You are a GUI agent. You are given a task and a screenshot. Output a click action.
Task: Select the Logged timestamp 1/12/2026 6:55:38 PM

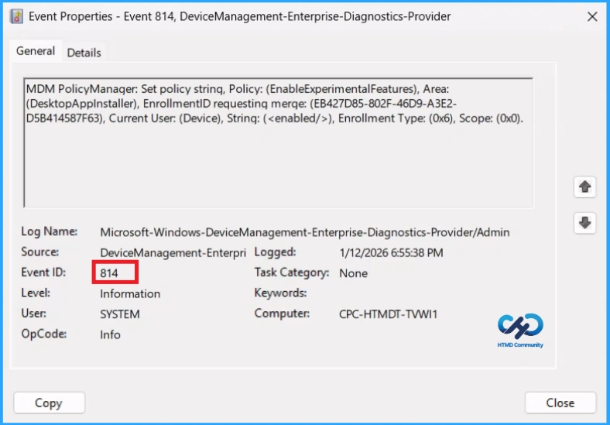[x=391, y=253]
